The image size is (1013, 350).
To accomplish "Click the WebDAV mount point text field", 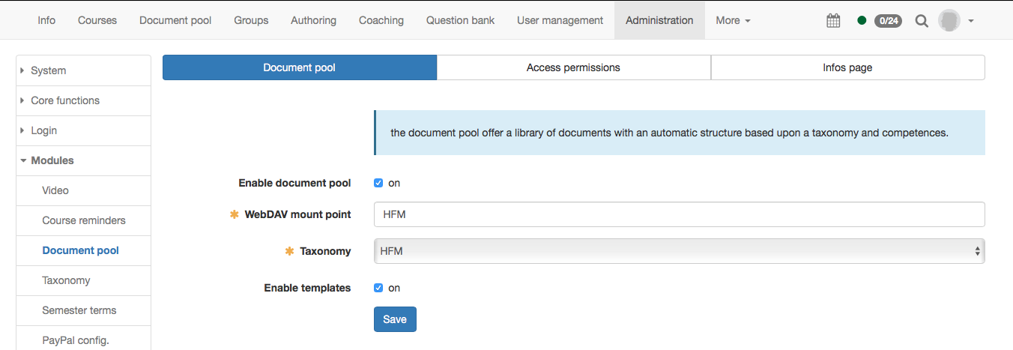I will tap(679, 214).
